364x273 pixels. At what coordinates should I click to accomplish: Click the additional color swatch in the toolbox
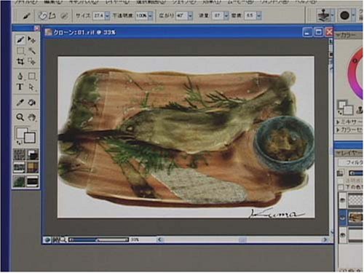[x=30, y=138]
